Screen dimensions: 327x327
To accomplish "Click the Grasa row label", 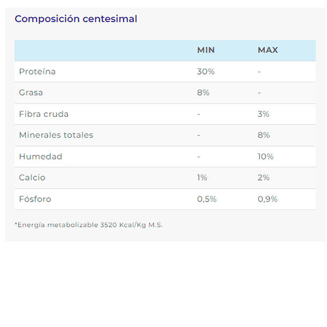I will click(x=31, y=93).
